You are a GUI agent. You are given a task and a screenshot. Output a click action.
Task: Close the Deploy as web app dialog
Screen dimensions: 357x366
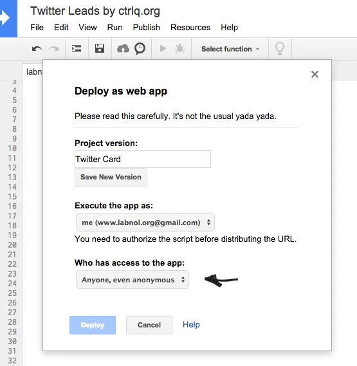point(315,74)
